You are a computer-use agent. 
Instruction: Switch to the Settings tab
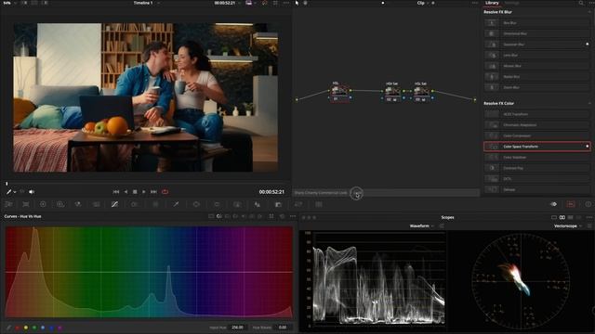[x=511, y=3]
